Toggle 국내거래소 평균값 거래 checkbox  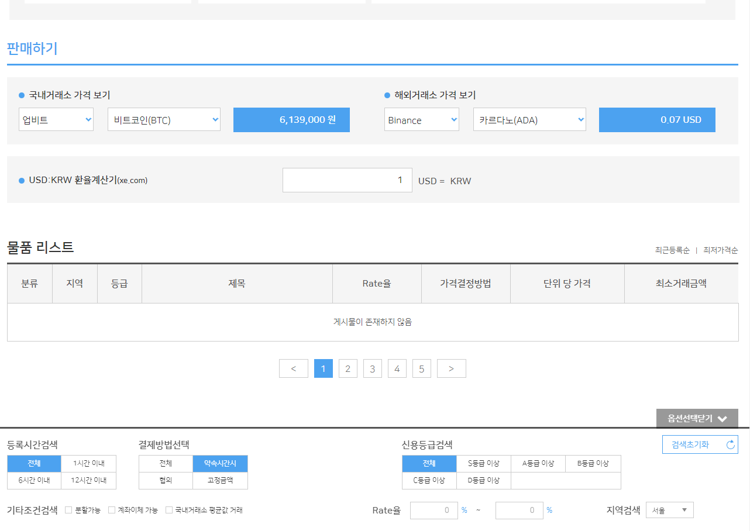[169, 510]
